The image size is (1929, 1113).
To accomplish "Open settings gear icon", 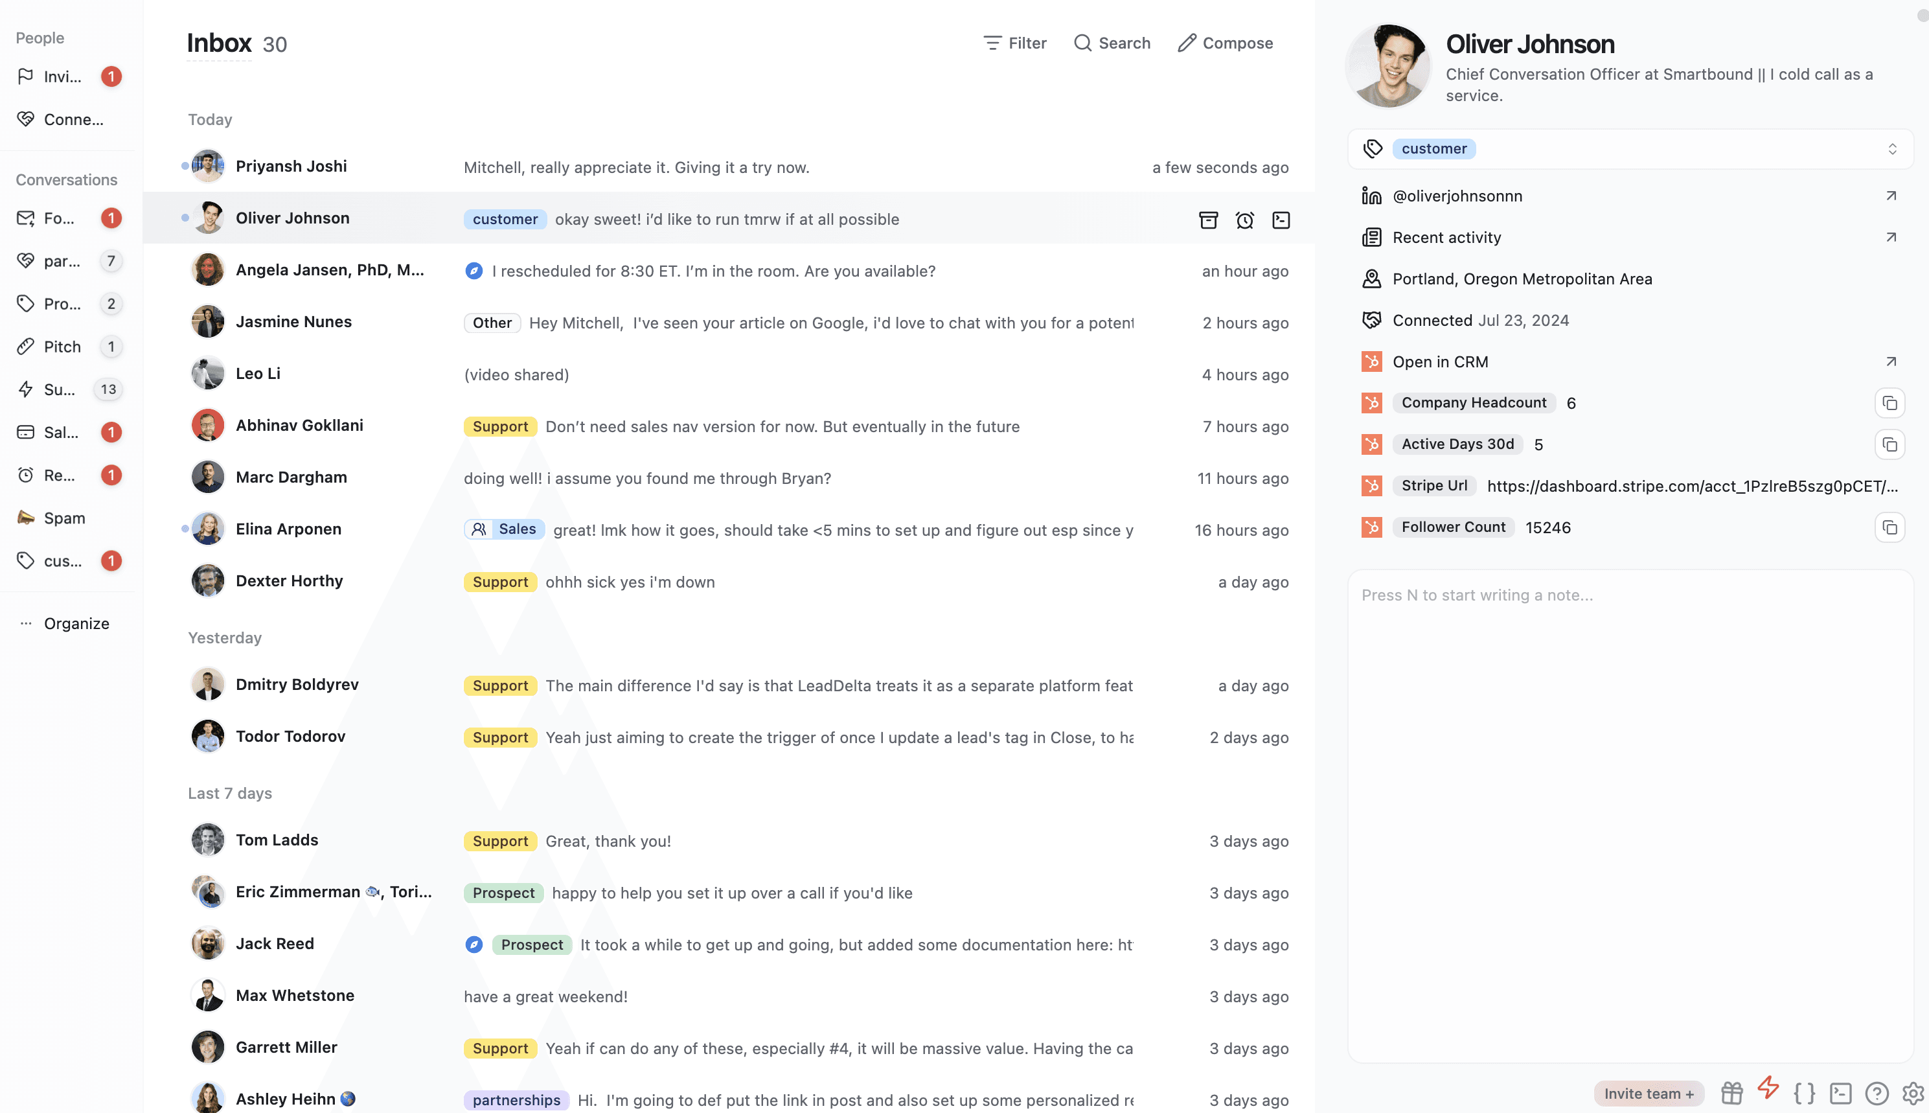I will tap(1912, 1093).
